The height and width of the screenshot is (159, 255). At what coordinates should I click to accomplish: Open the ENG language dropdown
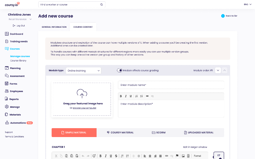coord(248,4)
